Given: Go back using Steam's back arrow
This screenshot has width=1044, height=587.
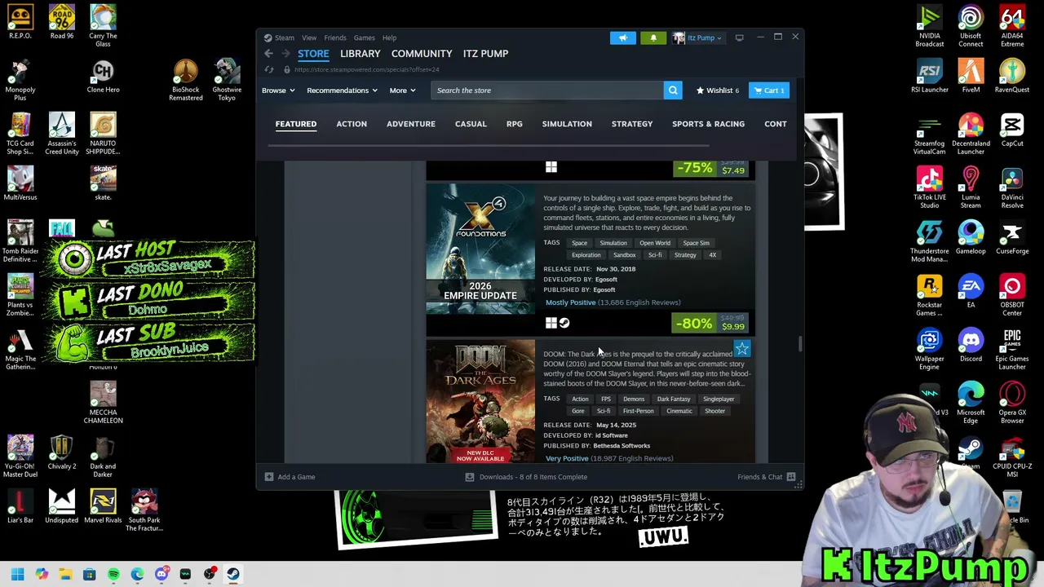Looking at the screenshot, I should coord(268,53).
